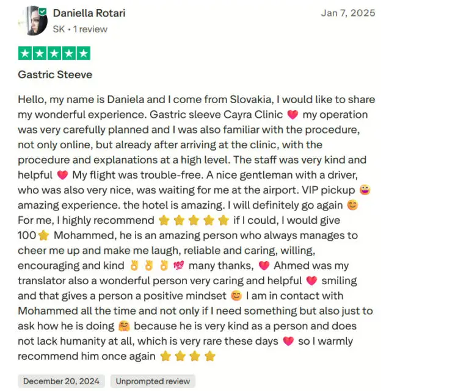Click heart emoji after "Cayra Clinic"
Viewport: 469px width, 391px height.
pos(292,115)
